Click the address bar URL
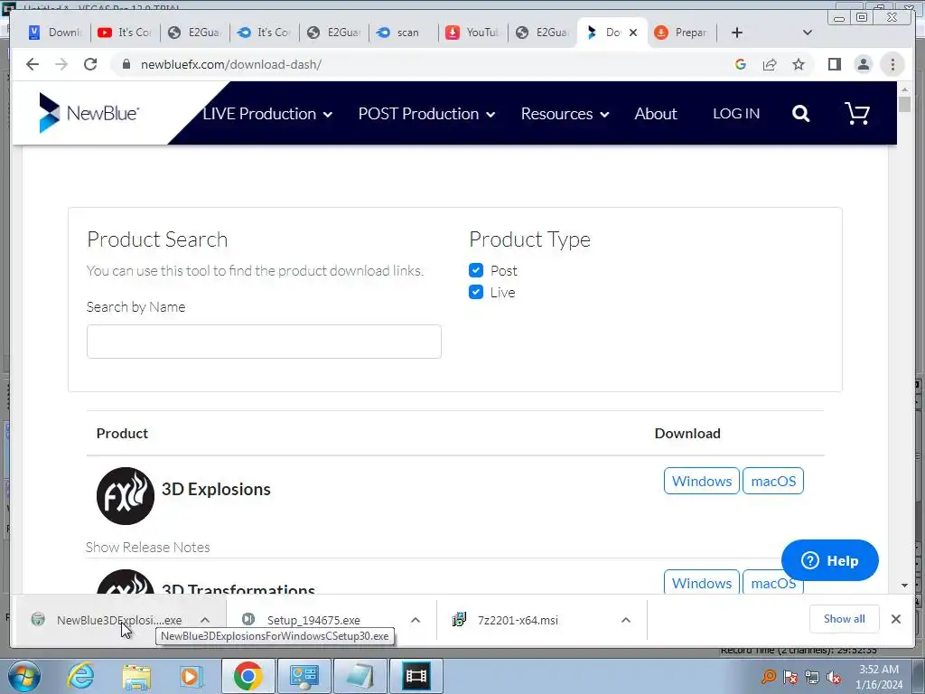The height and width of the screenshot is (694, 925). pos(230,64)
